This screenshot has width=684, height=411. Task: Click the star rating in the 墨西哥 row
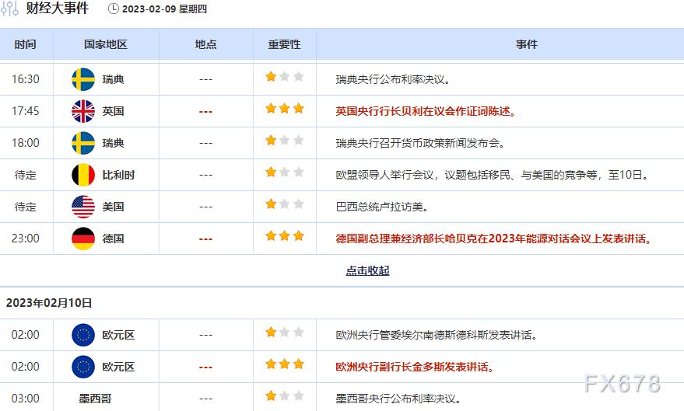(285, 395)
